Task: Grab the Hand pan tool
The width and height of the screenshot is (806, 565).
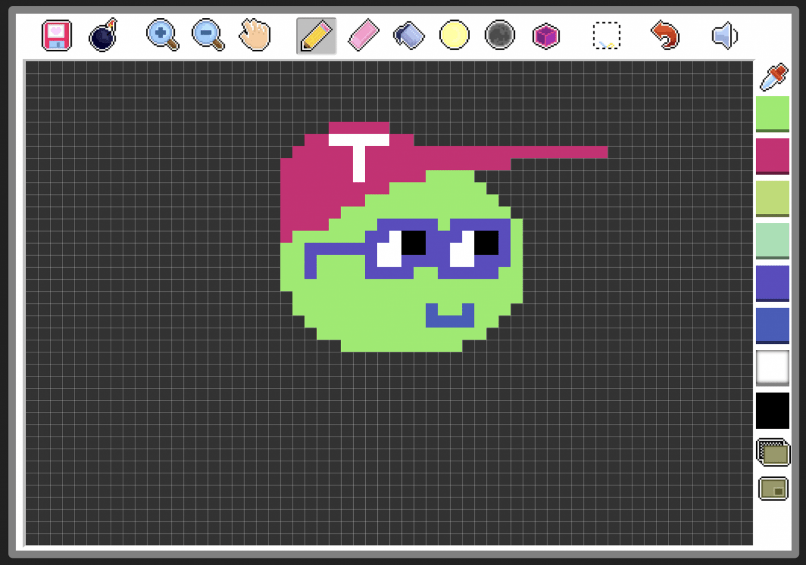Action: click(253, 35)
